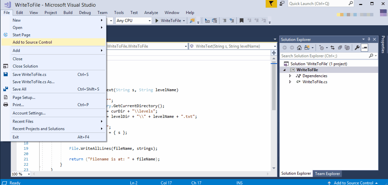Start debugging with the WriteToFile run button
This screenshot has width=388, height=185.
[169, 21]
